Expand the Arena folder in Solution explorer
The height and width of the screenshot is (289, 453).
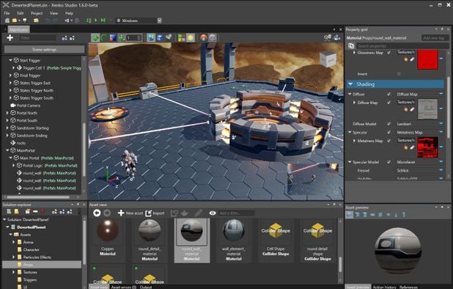coord(13,242)
